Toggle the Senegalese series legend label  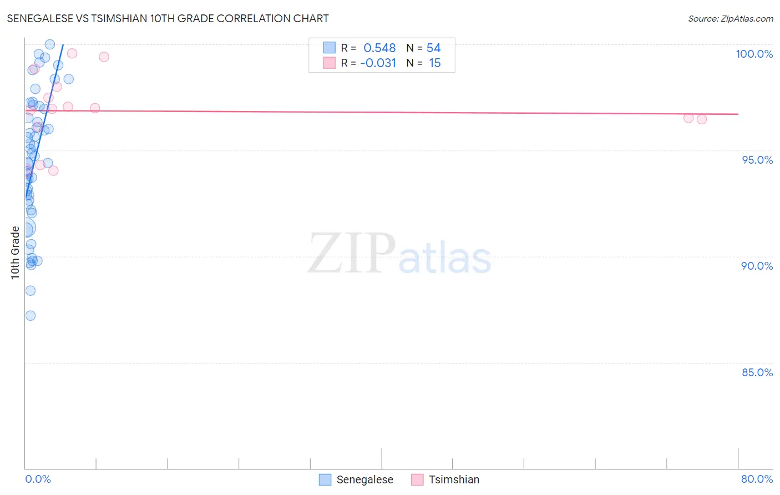[x=364, y=479]
